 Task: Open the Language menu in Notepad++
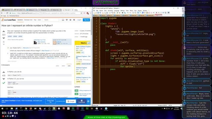pos(117,11)
